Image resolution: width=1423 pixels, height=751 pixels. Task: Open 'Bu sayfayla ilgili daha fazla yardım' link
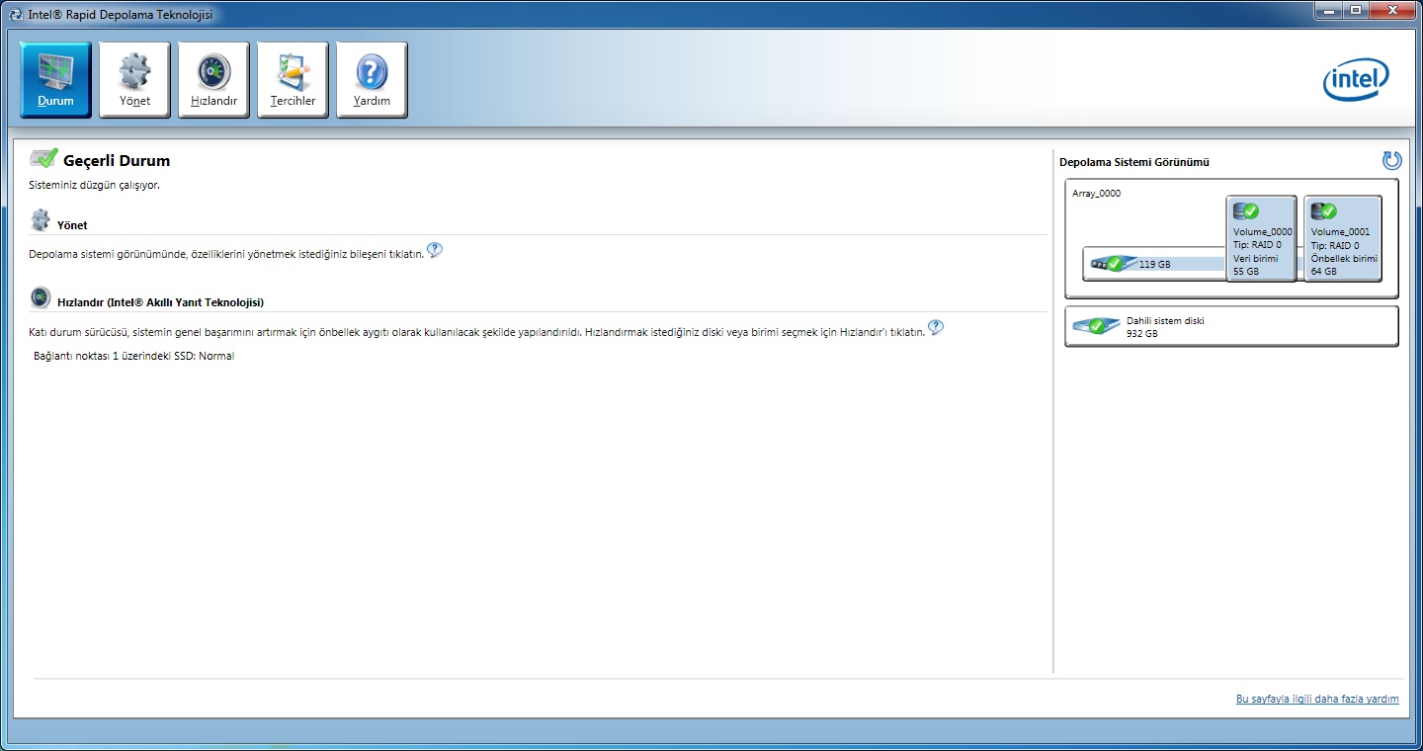point(1316,700)
